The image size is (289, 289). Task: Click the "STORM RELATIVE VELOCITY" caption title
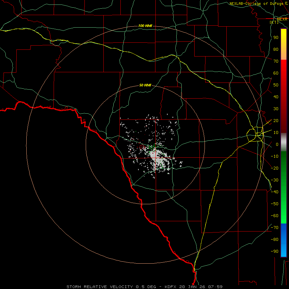[x=100, y=287]
